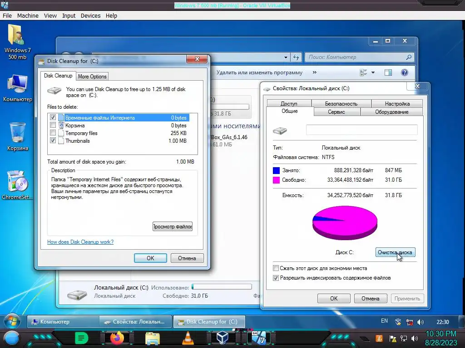This screenshot has width=465, height=348.
Task: Click the guest network tray icon with red X
Action: [410, 322]
